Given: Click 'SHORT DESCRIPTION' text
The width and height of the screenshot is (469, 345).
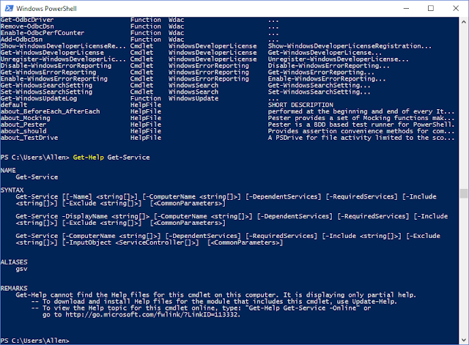Looking at the screenshot, I should click(300, 105).
